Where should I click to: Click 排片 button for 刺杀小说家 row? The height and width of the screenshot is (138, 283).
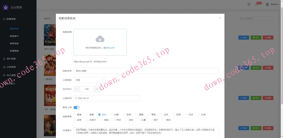point(256,37)
